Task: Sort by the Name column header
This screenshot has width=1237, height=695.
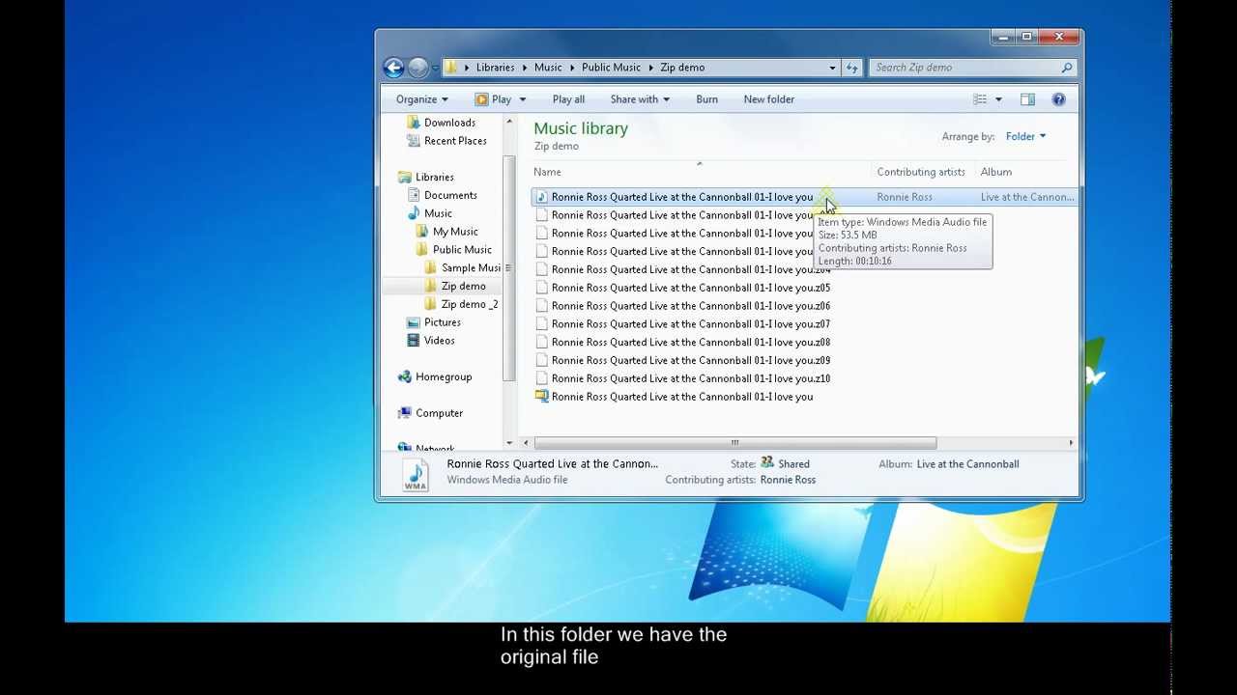Action: (x=547, y=172)
